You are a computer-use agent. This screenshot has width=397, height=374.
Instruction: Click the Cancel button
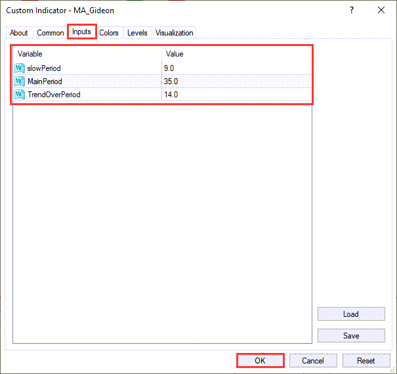(x=313, y=361)
